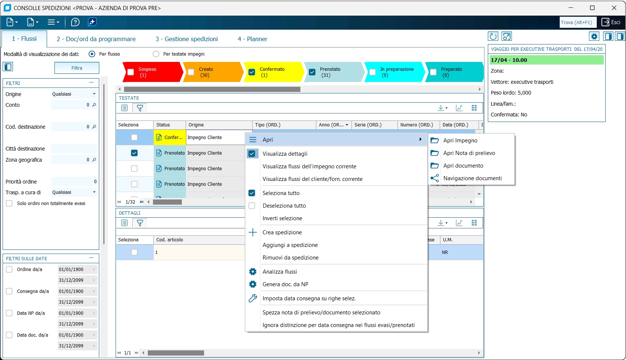Click the search magnifier next to Conto
Image resolution: width=626 pixels, height=360 pixels.
tap(94, 105)
